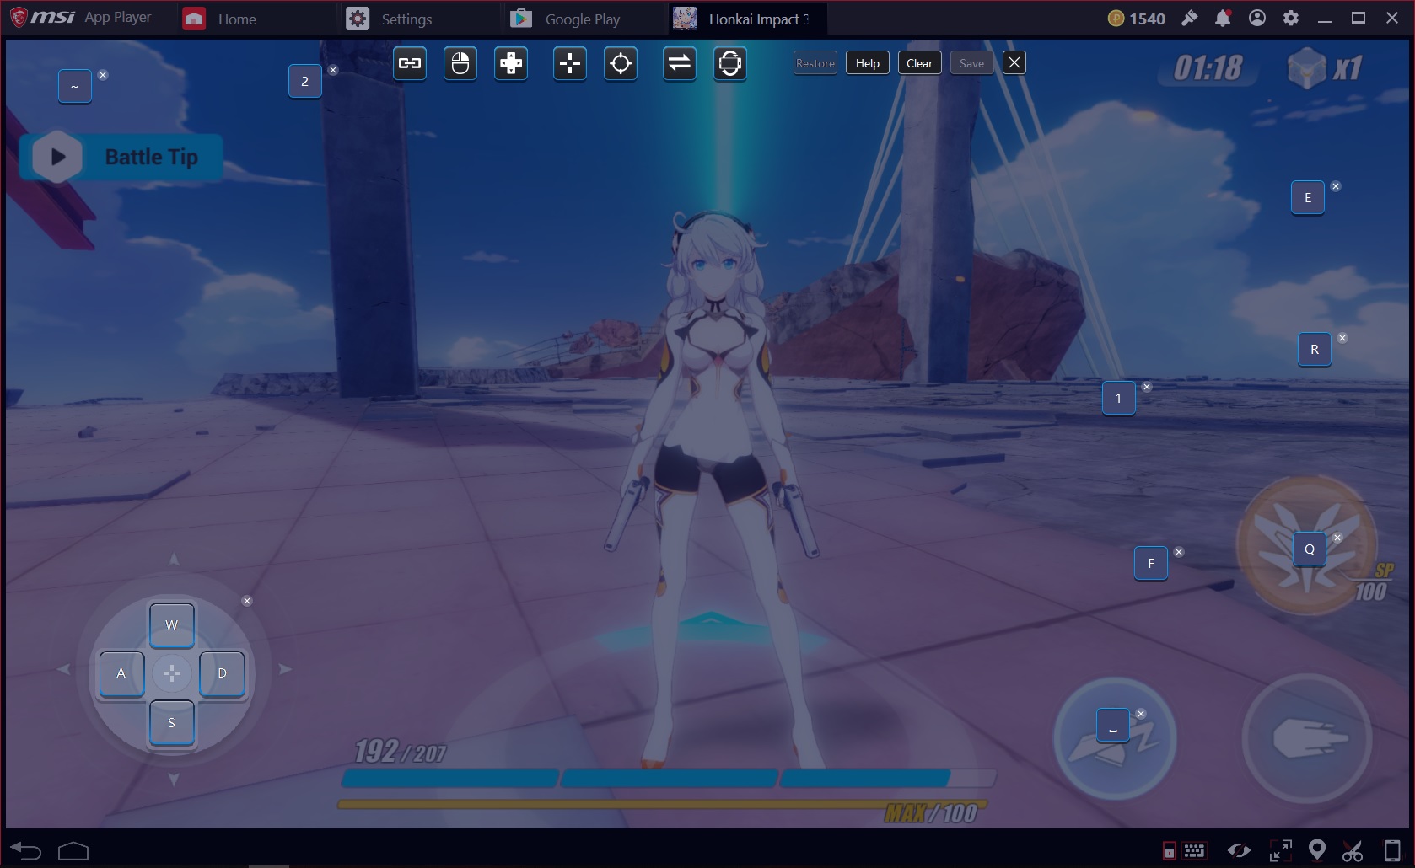This screenshot has width=1415, height=868.
Task: Remove the F key mapping
Action: (1179, 552)
